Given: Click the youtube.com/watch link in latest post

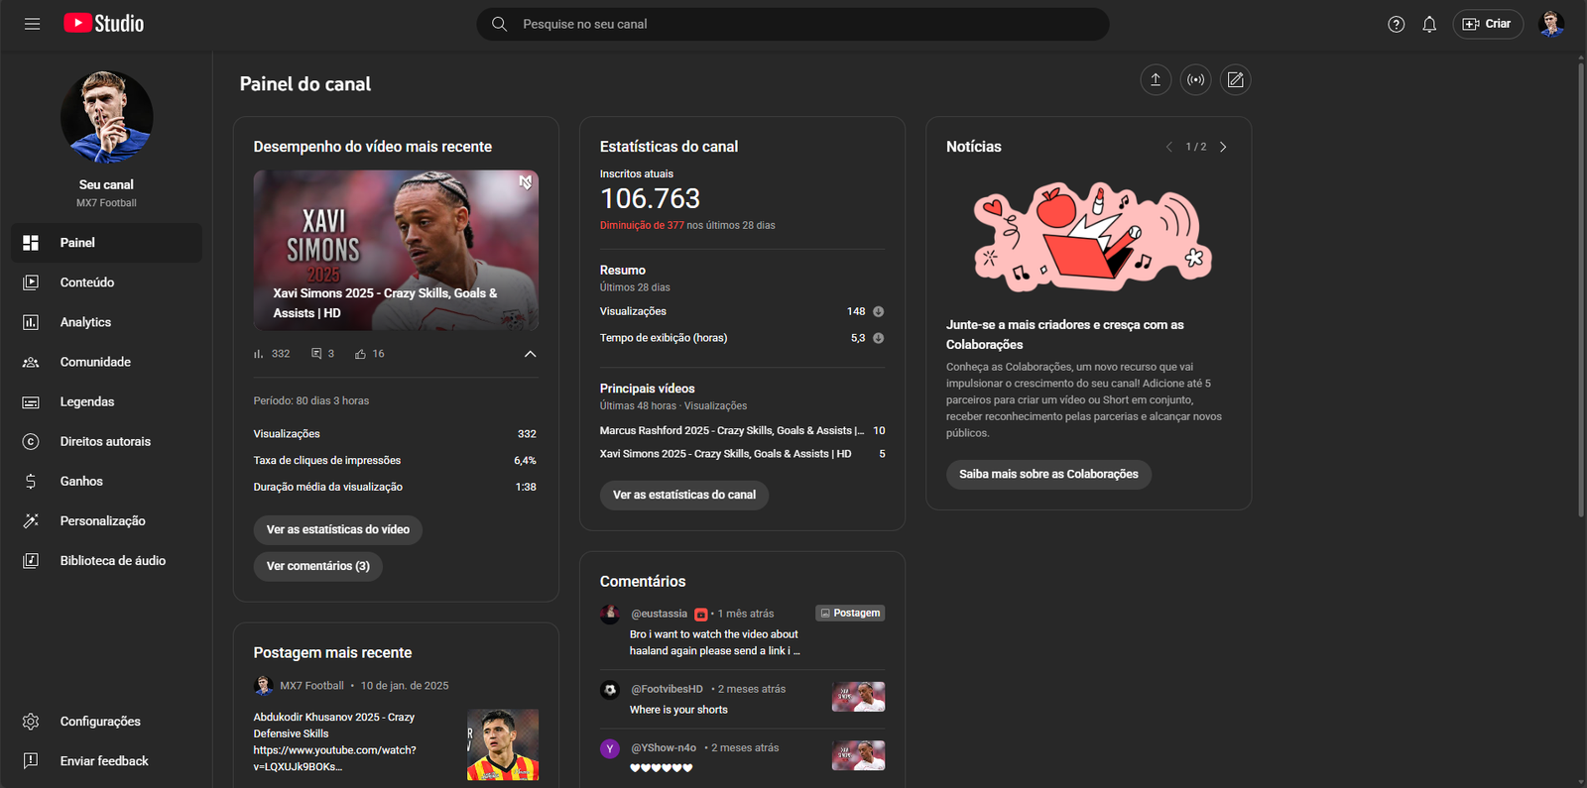Looking at the screenshot, I should coord(334,758).
